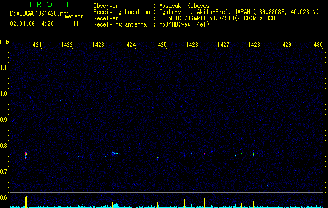Select antenna value A504HB(yagi 4el)
This screenshot has height=208, width=328.
pos(184,24)
